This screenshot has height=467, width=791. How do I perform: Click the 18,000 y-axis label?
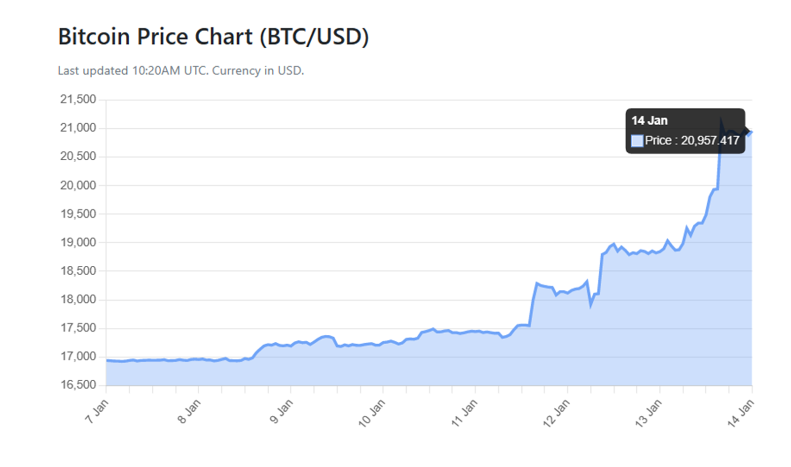pyautogui.click(x=78, y=299)
